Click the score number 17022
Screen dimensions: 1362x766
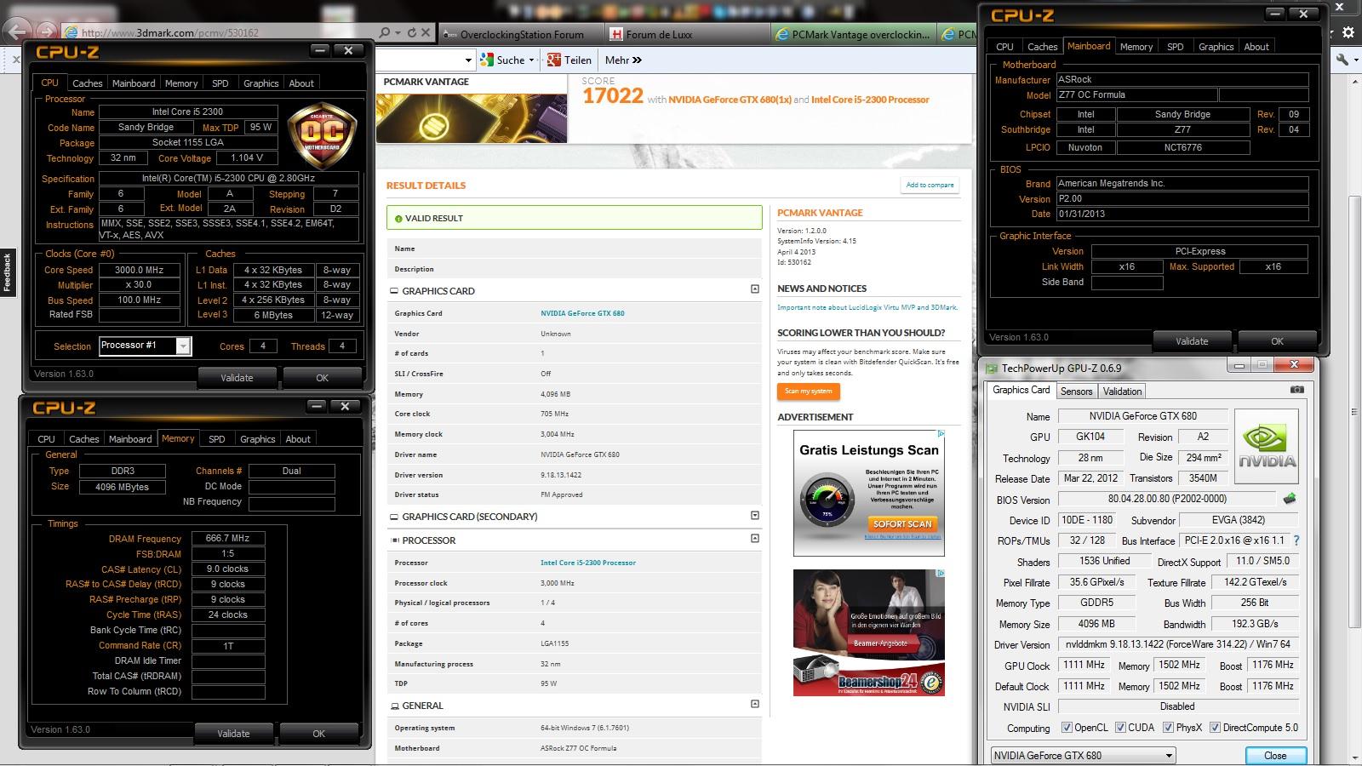(x=613, y=96)
